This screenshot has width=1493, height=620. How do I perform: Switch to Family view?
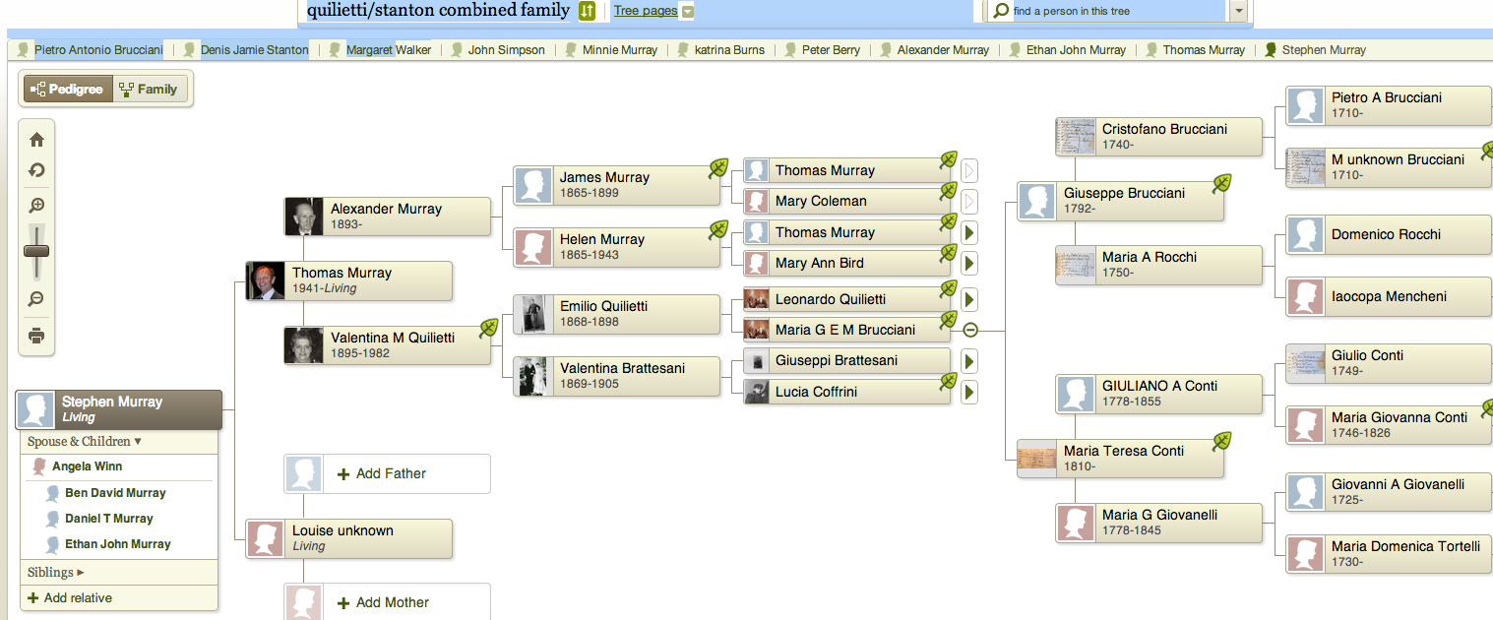pyautogui.click(x=148, y=90)
